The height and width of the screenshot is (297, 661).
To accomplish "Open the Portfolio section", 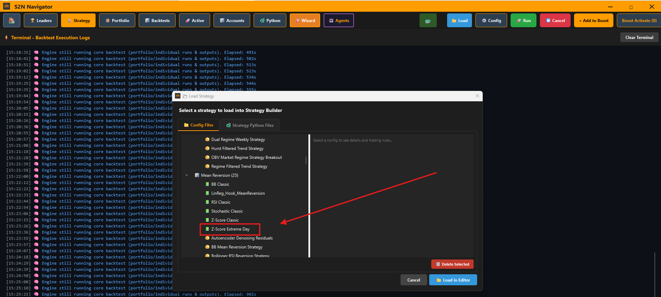I will point(117,20).
